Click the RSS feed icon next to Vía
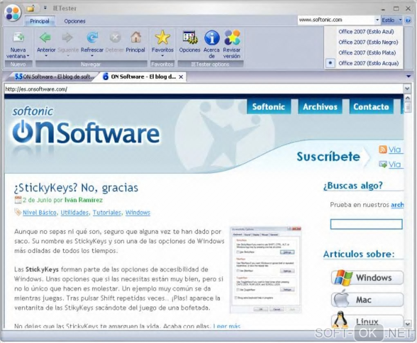 [x=383, y=149]
